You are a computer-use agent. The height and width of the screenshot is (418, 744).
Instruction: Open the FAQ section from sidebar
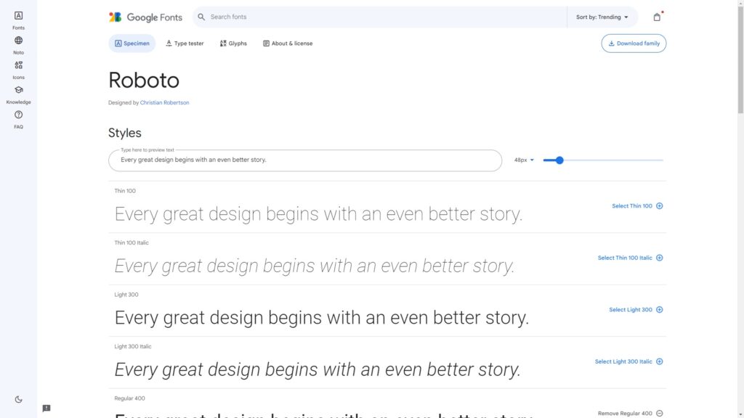point(18,116)
